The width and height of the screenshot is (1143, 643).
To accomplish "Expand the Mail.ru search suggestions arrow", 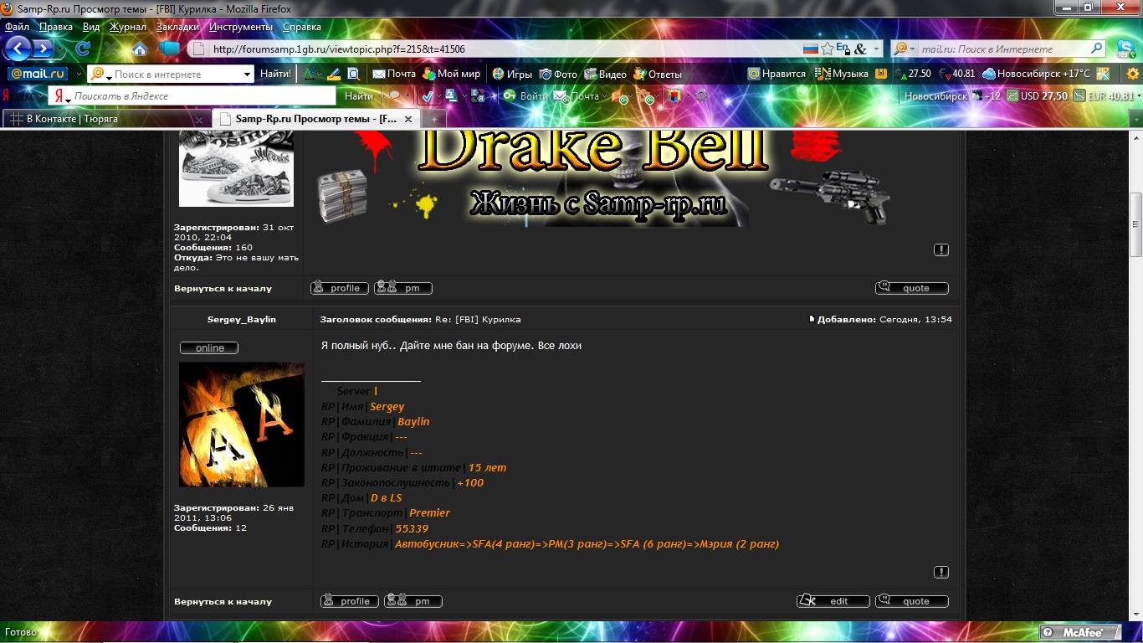I will point(248,74).
